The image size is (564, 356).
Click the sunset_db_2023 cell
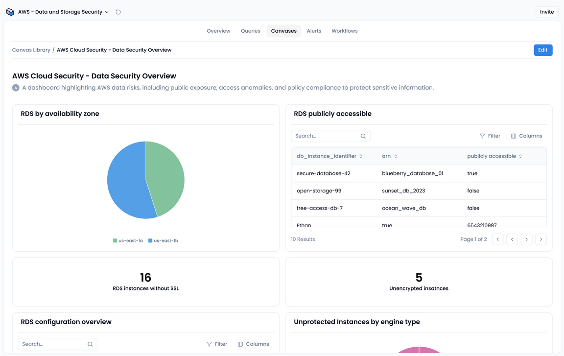click(x=403, y=190)
